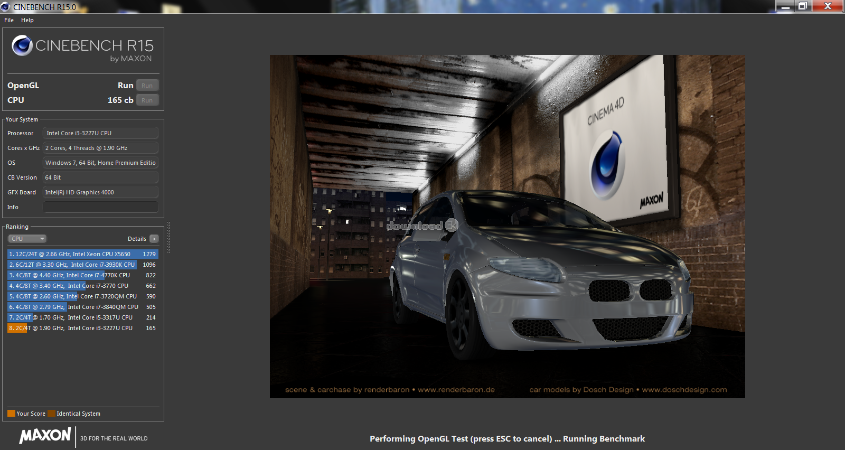Open the Help menu

27,20
